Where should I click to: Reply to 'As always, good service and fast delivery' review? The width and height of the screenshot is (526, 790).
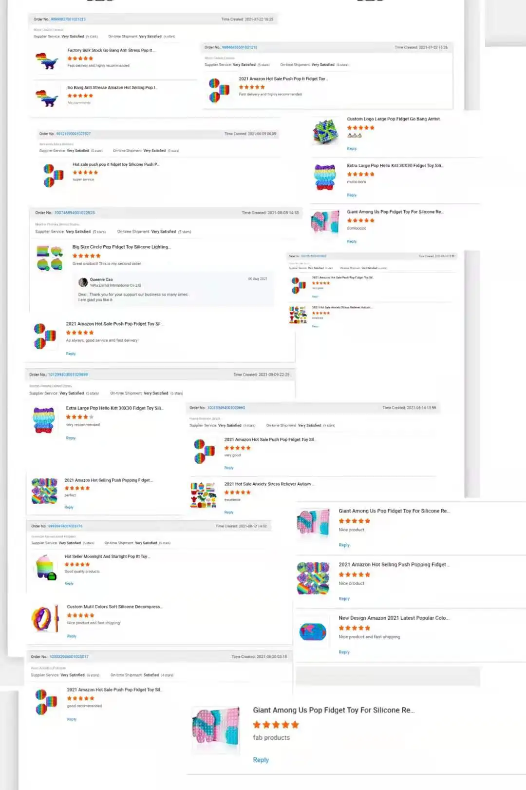71,354
